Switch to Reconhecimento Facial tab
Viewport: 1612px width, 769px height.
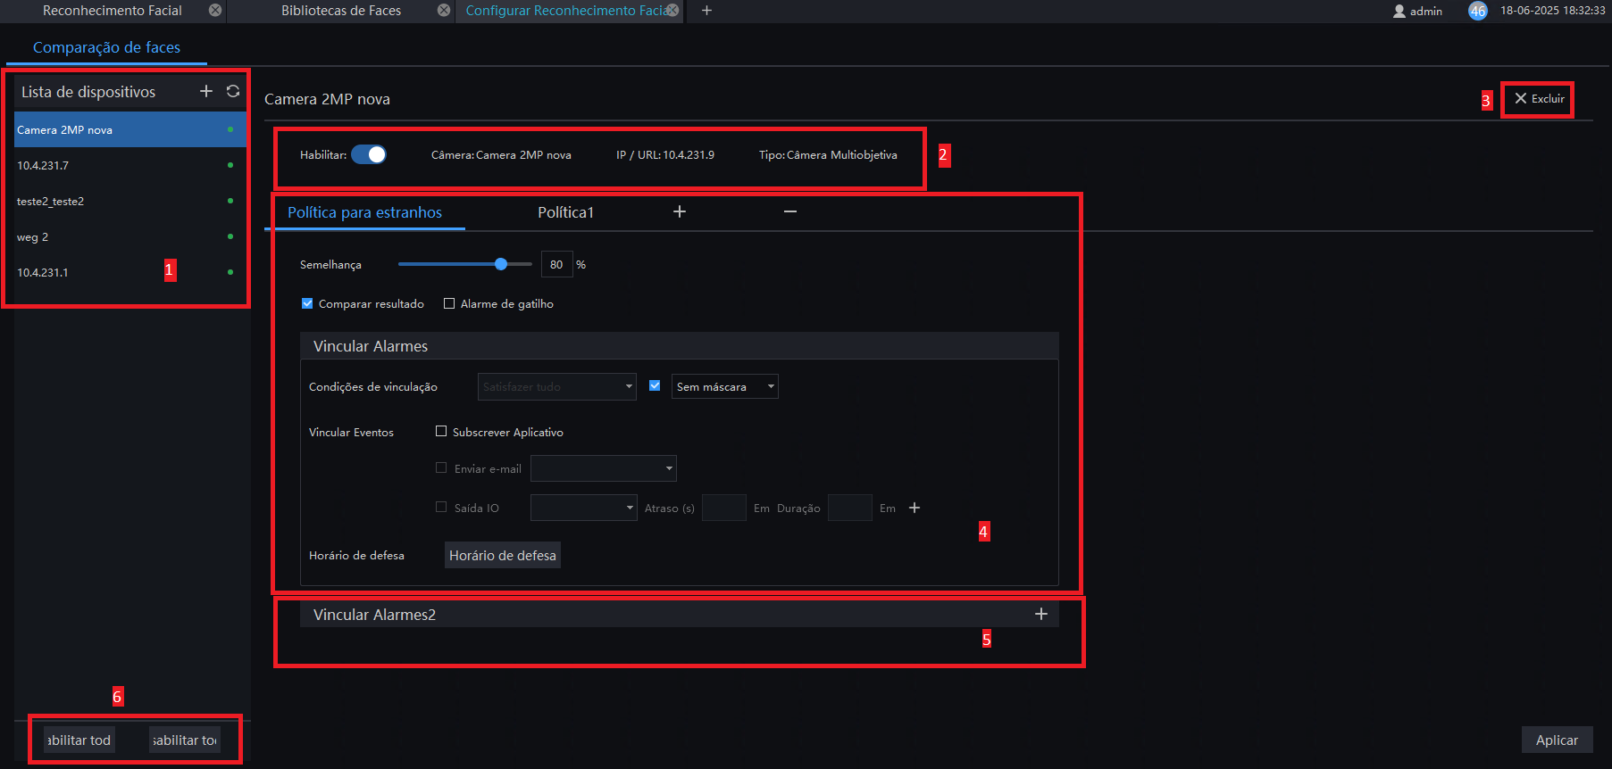(113, 11)
